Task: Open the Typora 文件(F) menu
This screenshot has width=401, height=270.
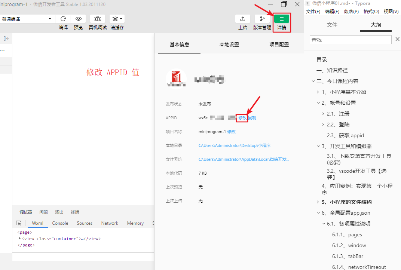Action: tap(313, 12)
